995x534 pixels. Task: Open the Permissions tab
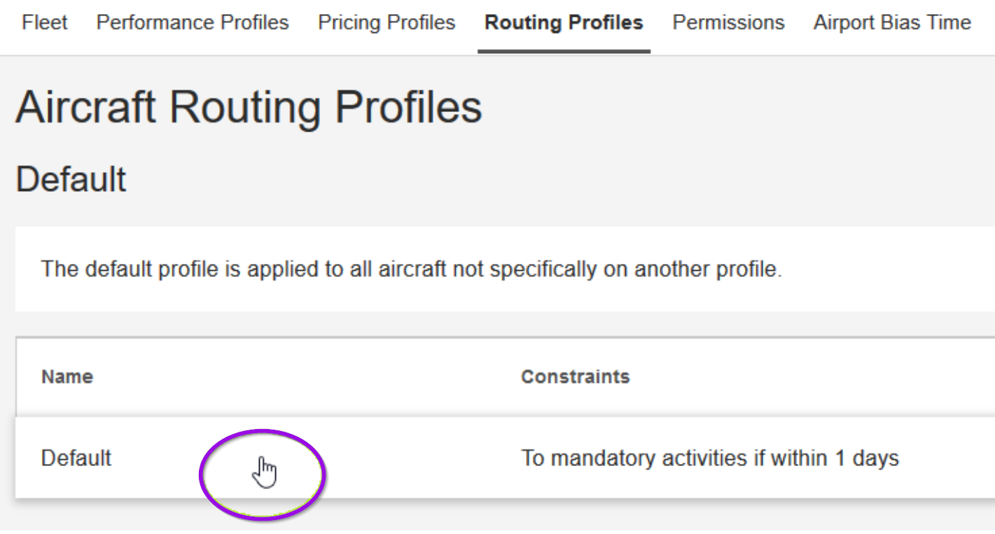[x=728, y=22]
